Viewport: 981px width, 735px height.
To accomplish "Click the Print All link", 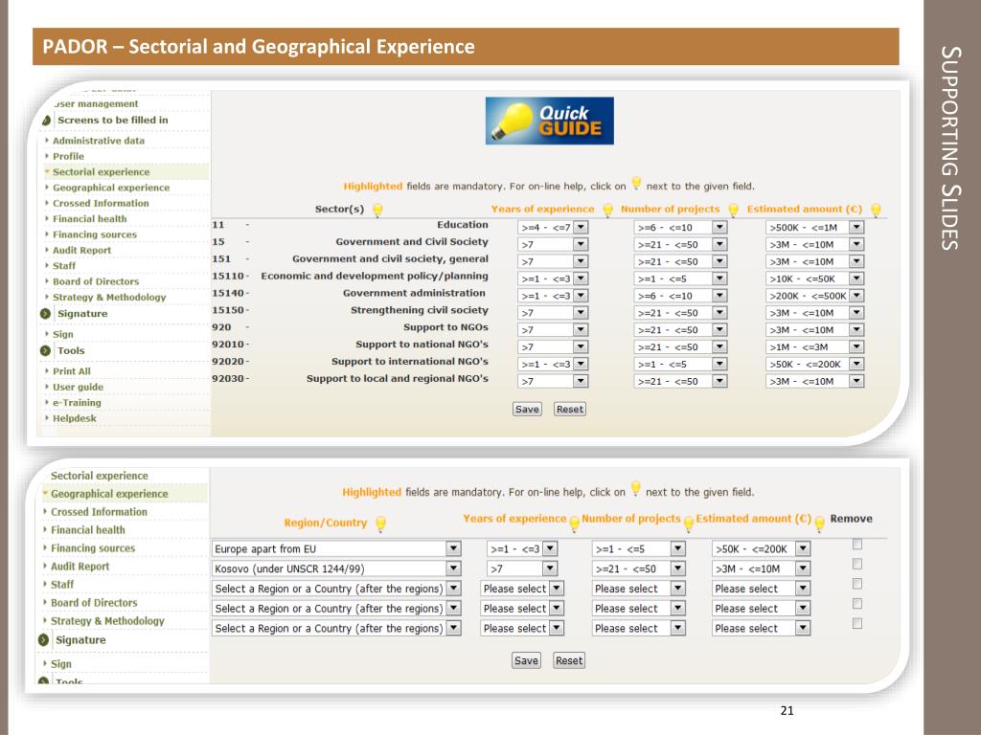I will 71,371.
